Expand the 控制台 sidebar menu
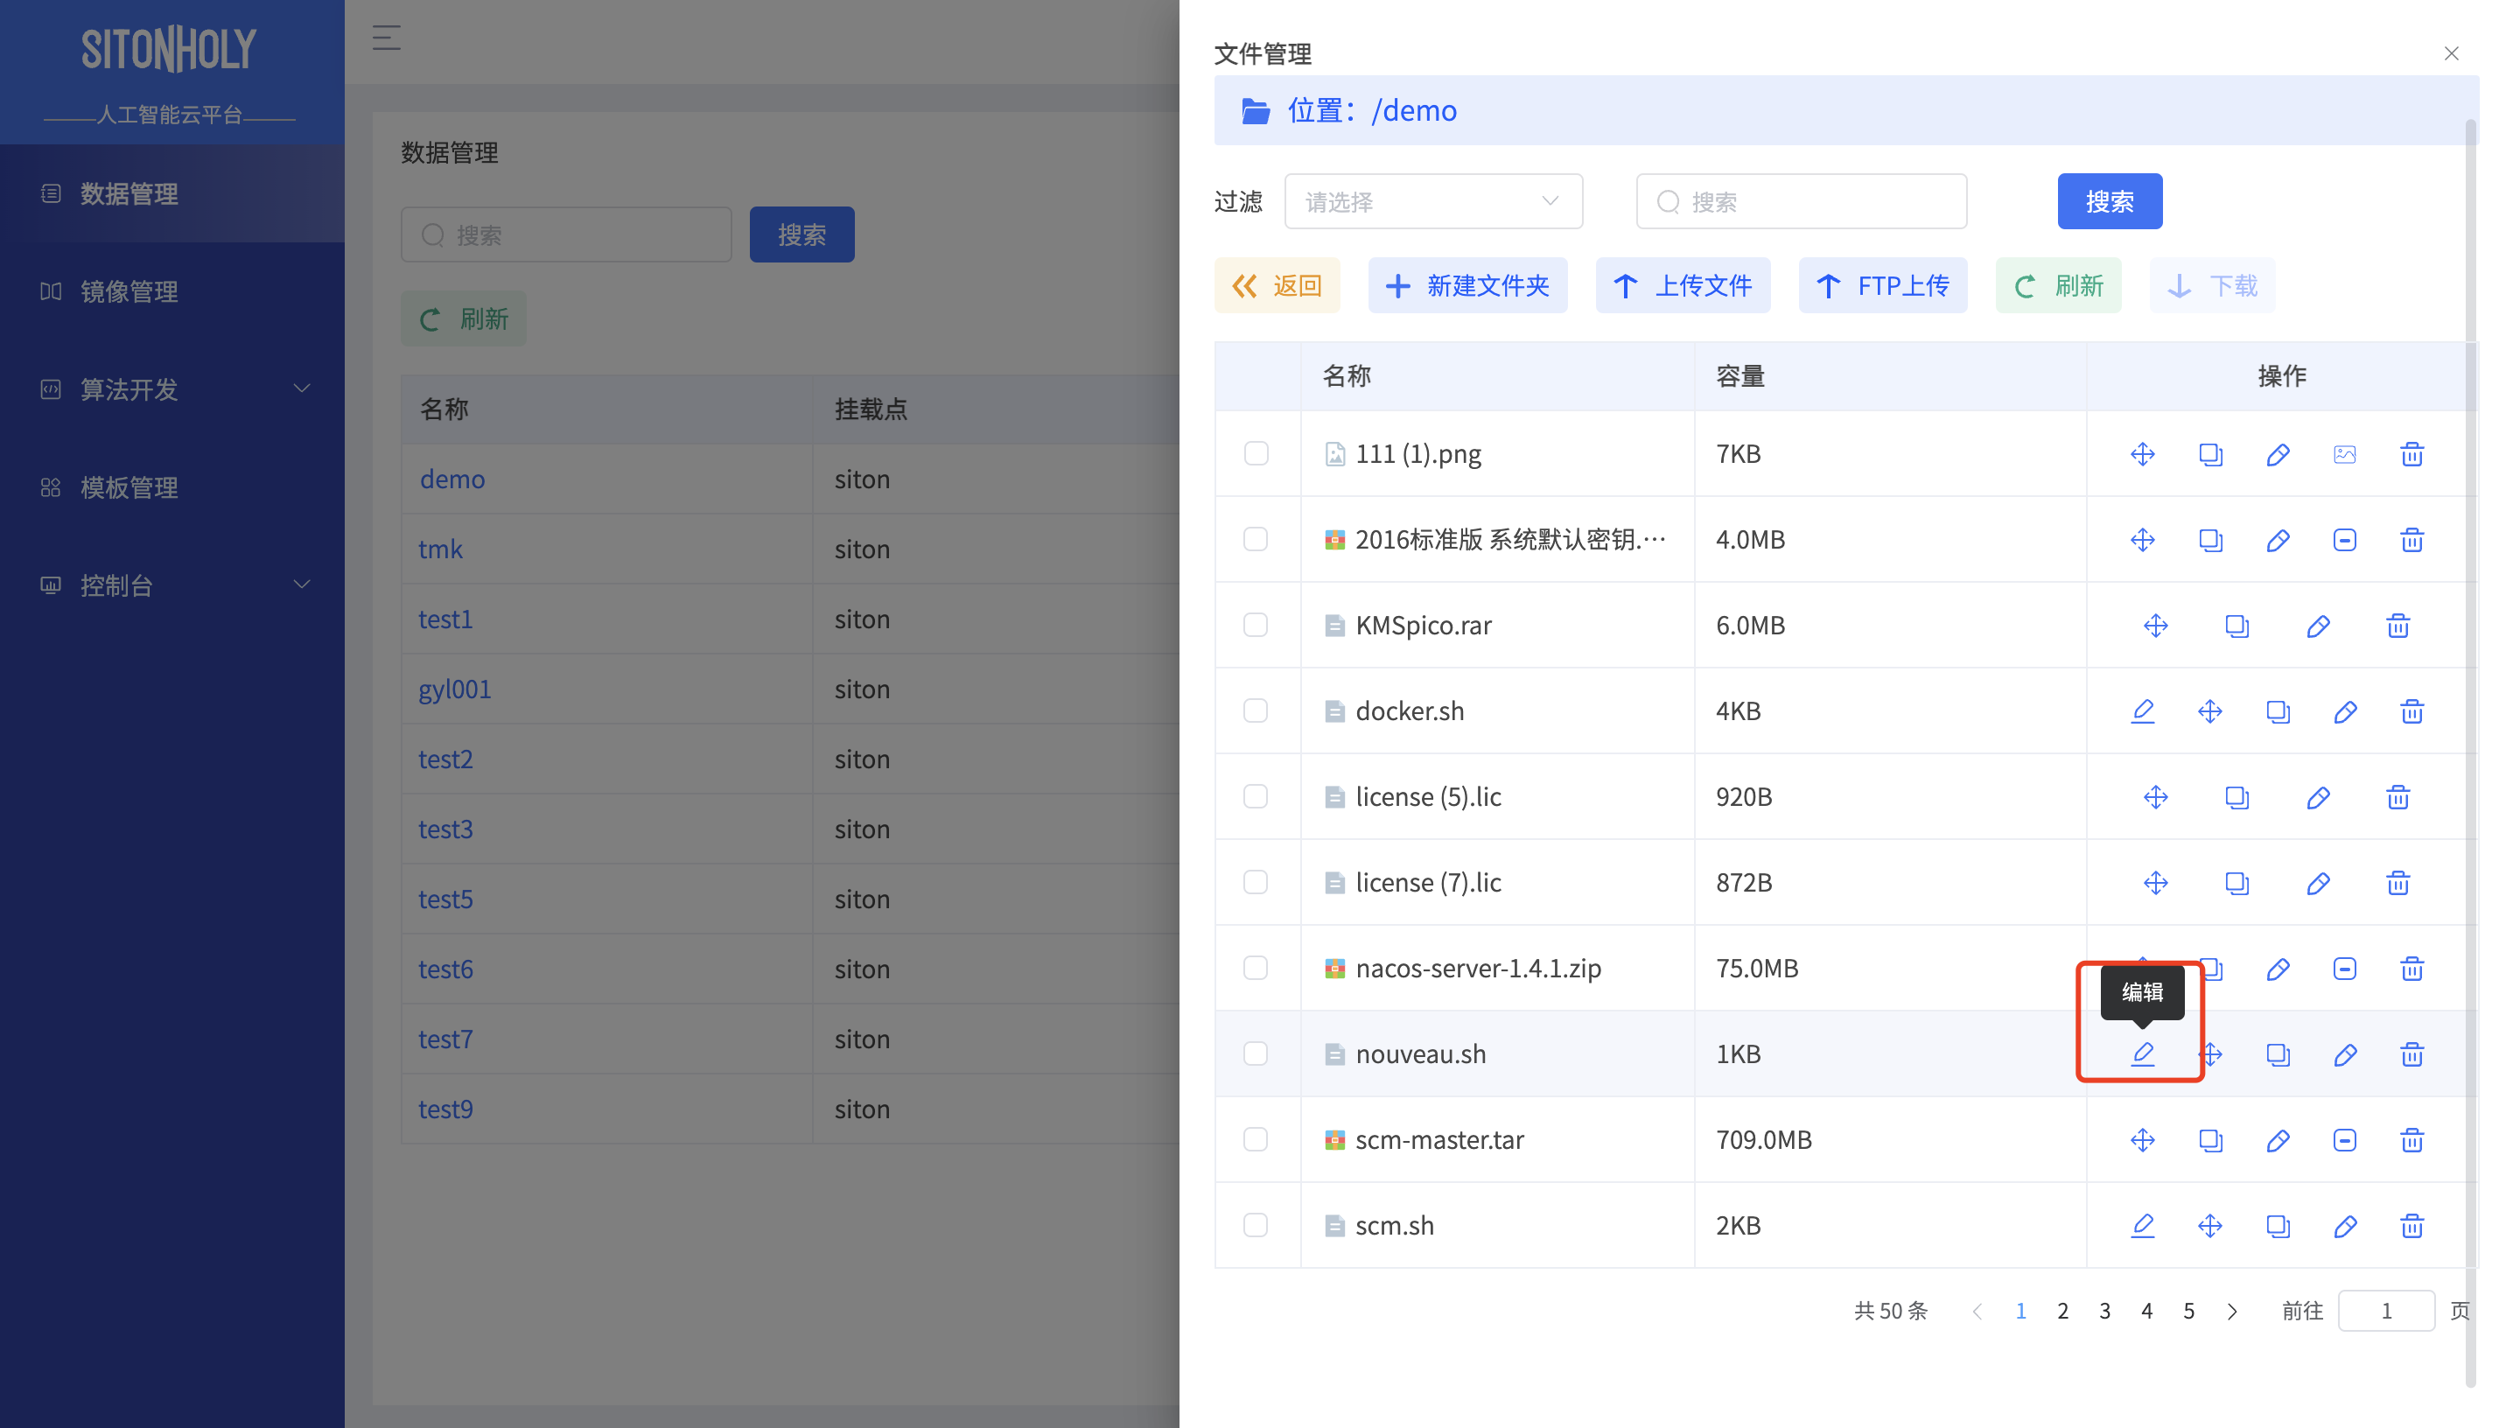Screen dimensions: 2513x1428 coord(172,585)
